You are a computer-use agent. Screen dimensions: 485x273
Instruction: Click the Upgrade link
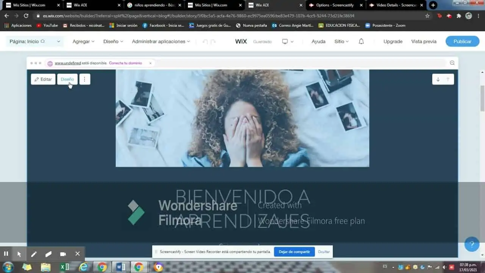pos(393,41)
